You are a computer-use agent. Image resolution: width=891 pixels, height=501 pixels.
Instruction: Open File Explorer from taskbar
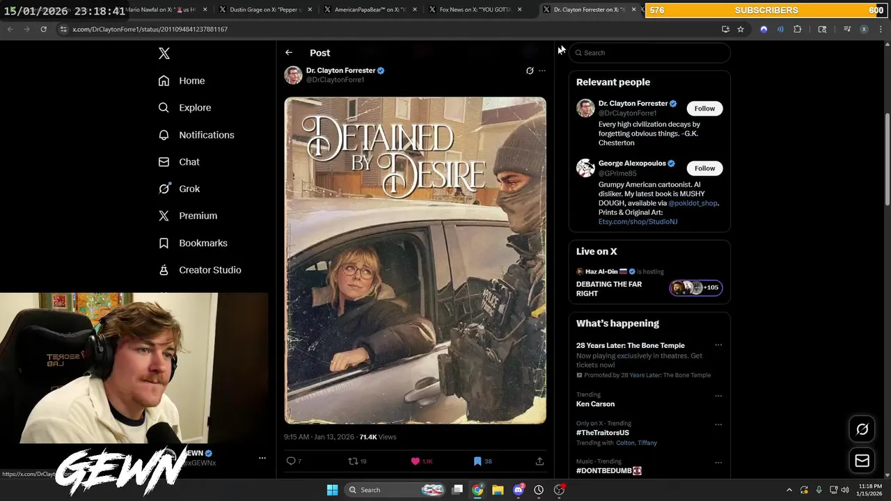click(x=498, y=490)
